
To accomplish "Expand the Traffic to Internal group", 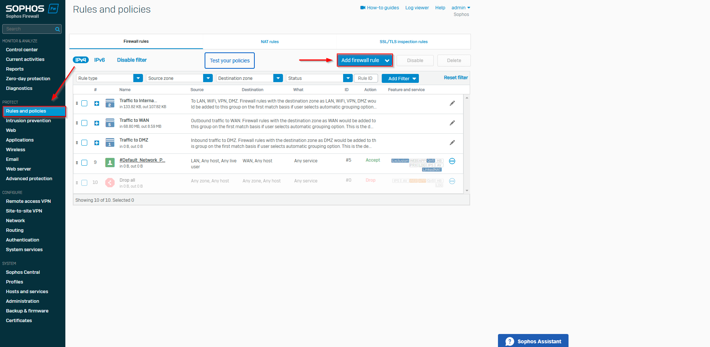I will click(97, 103).
